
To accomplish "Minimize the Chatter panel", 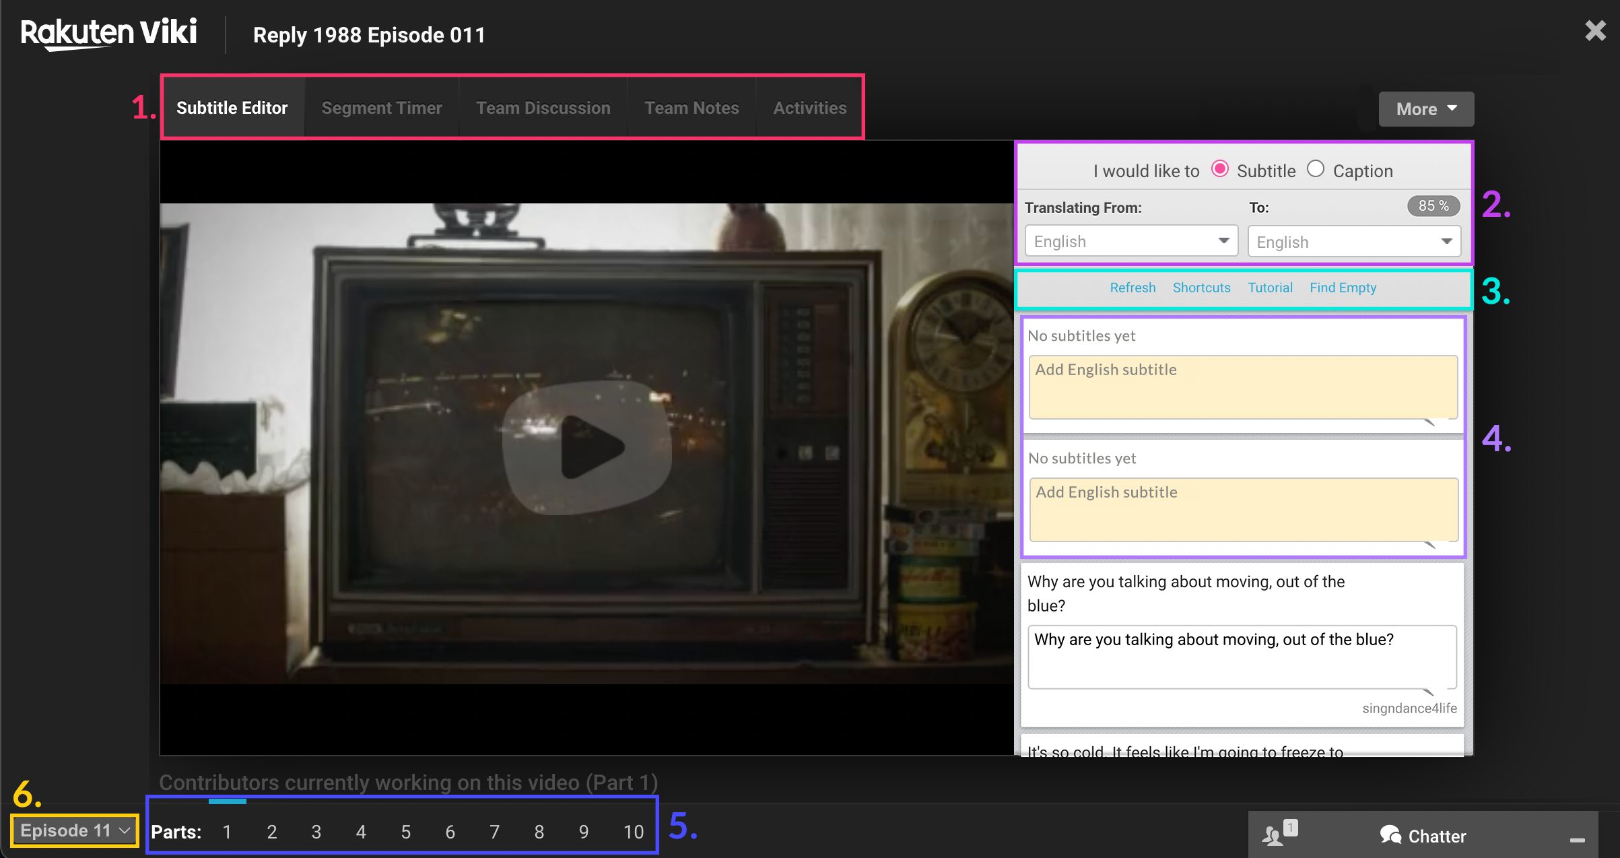I will 1577,840.
